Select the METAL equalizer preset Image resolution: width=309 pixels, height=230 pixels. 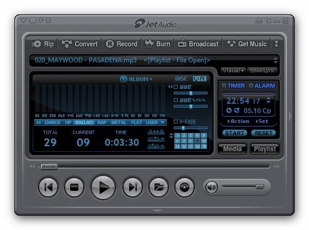pos(119,122)
